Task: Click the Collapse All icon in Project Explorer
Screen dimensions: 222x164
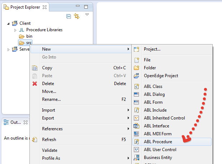Action: [68, 17]
